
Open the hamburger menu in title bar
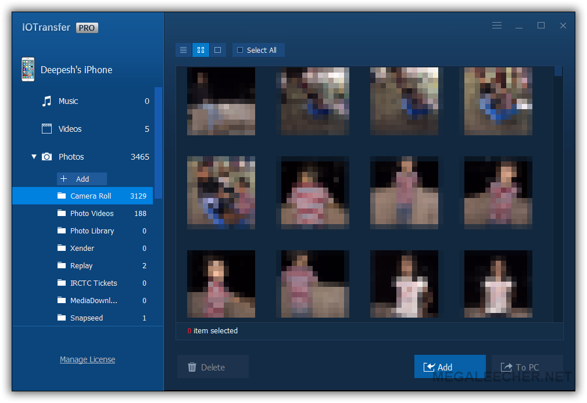(x=496, y=26)
